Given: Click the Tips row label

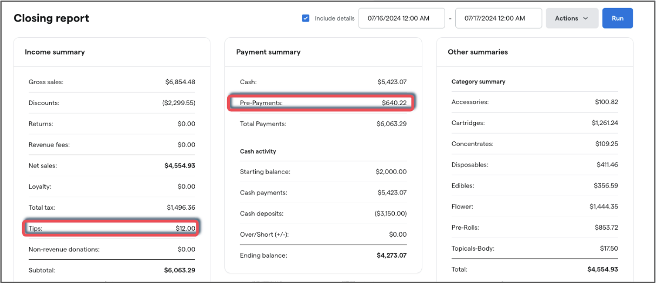Looking at the screenshot, I should [x=36, y=229].
